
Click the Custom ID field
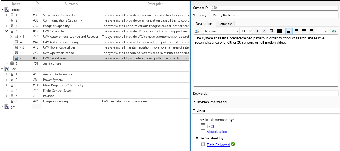click(274, 8)
